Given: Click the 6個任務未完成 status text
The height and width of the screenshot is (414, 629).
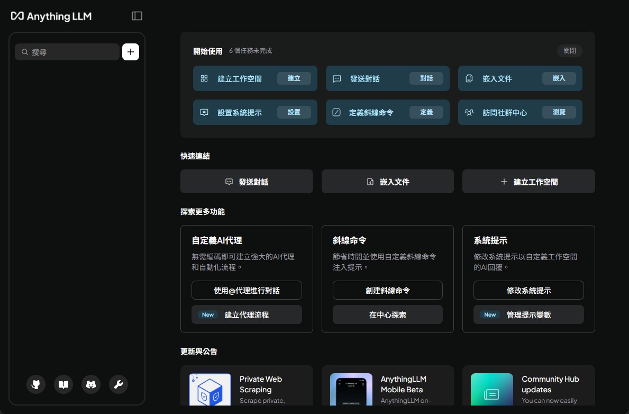Looking at the screenshot, I should click(x=250, y=51).
